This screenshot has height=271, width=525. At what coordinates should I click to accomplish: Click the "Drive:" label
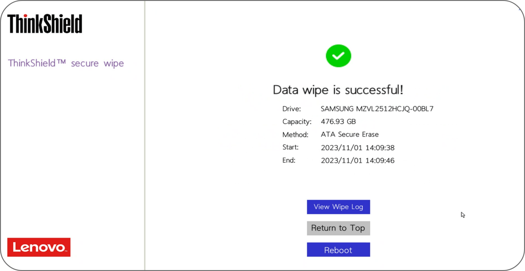pos(291,109)
